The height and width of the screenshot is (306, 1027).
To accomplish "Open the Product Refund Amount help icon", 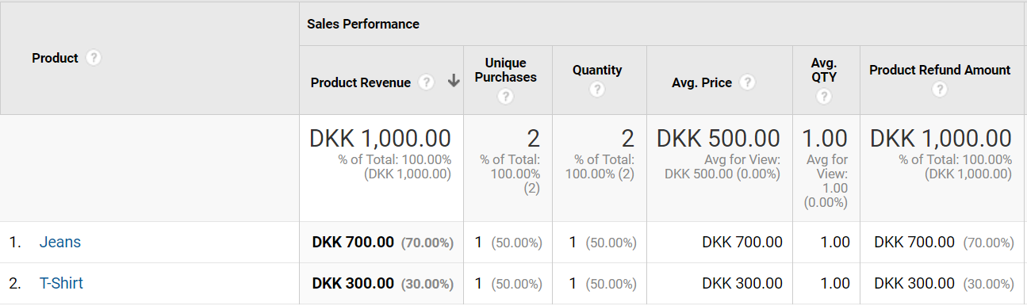I will click(x=940, y=90).
